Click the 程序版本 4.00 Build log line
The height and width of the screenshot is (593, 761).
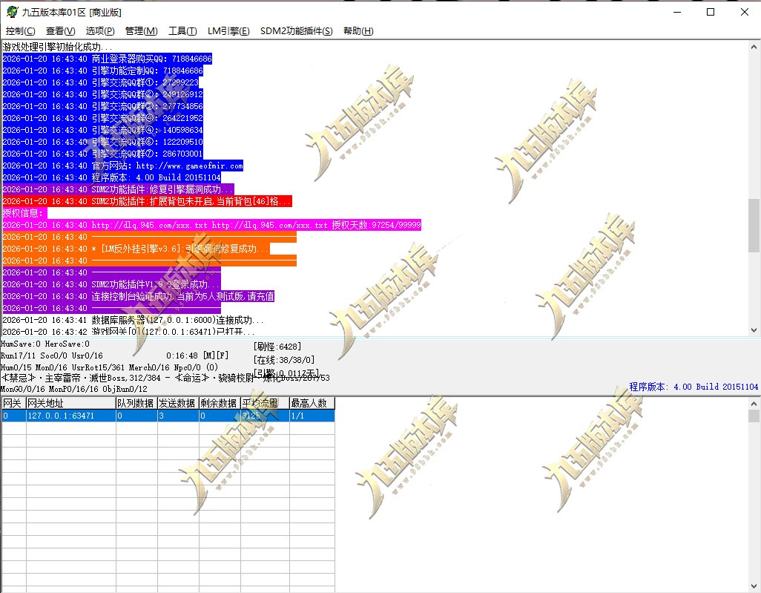[x=111, y=178]
